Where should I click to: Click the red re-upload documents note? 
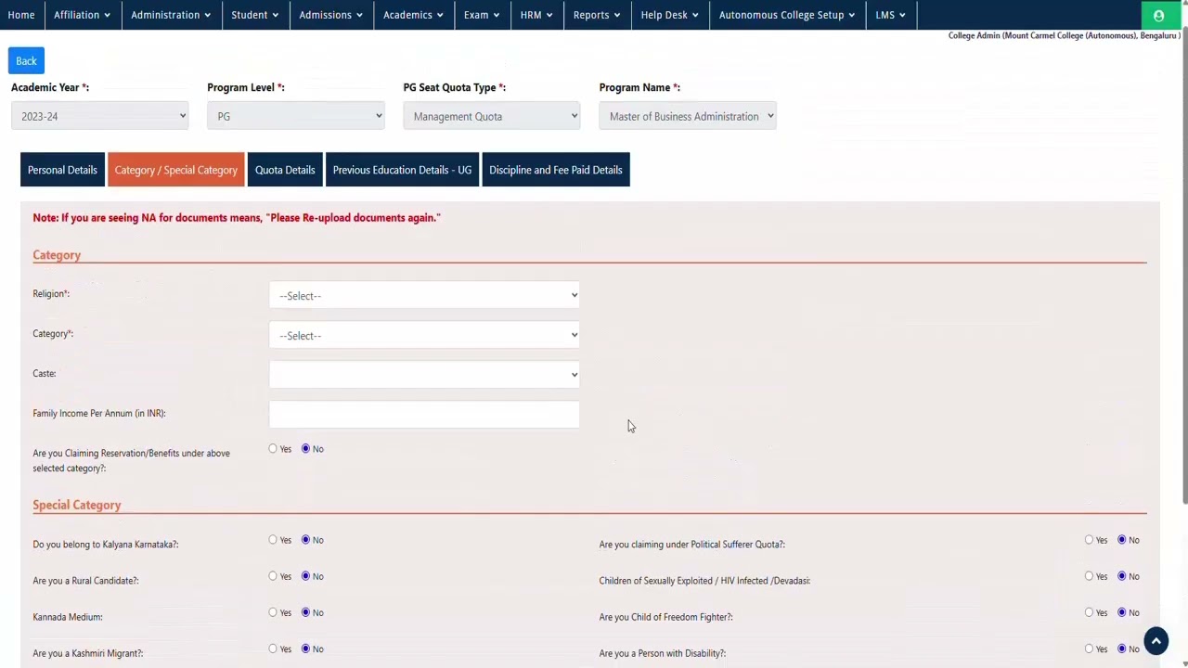click(x=237, y=217)
